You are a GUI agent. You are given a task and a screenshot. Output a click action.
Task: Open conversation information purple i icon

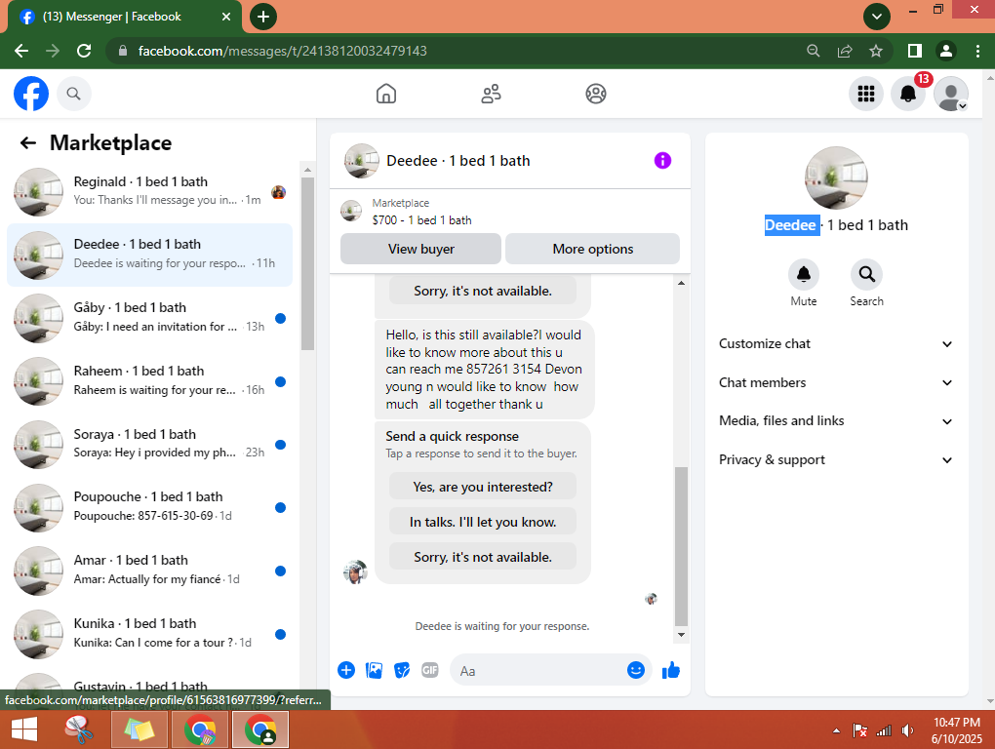[x=662, y=161]
